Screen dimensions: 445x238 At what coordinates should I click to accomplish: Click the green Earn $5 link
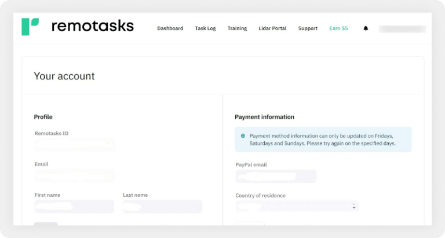(x=338, y=28)
